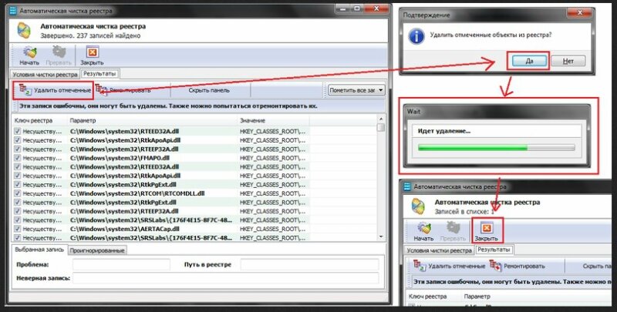
Task: Click the results list scrollbar thumb
Action: (x=380, y=127)
